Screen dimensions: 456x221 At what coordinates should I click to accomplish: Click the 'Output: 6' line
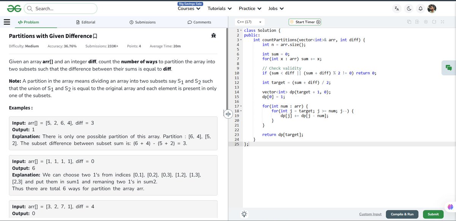pyautogui.click(x=24, y=168)
